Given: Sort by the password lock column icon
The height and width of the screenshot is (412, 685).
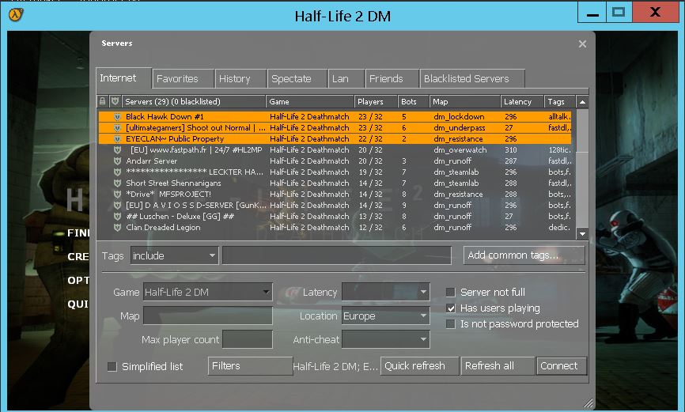Looking at the screenshot, I should pos(102,101).
